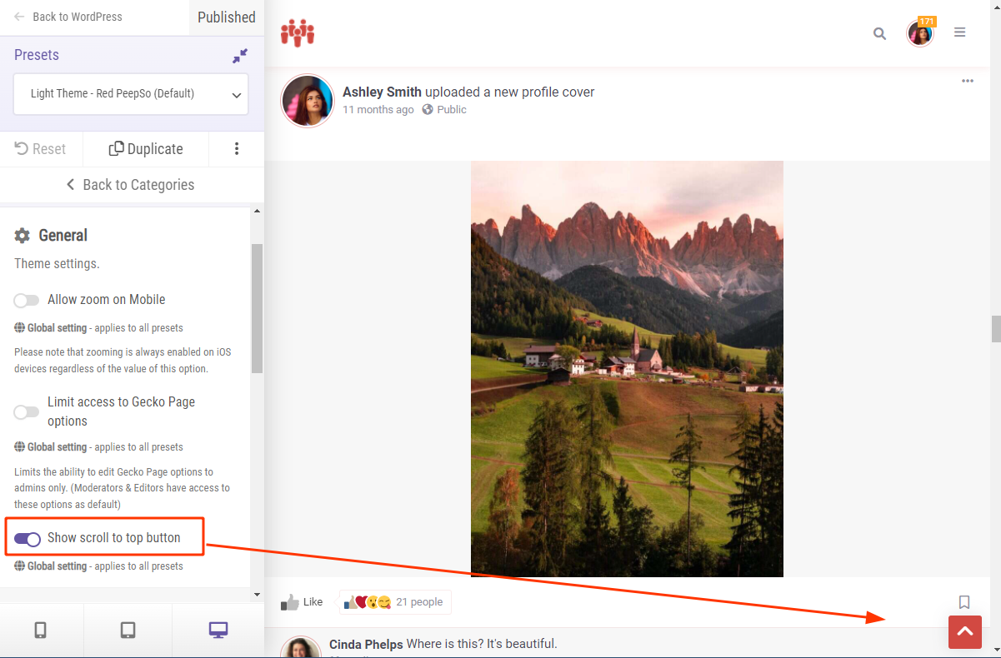Disable Show scroll to top button
The image size is (1001, 658).
click(28, 539)
